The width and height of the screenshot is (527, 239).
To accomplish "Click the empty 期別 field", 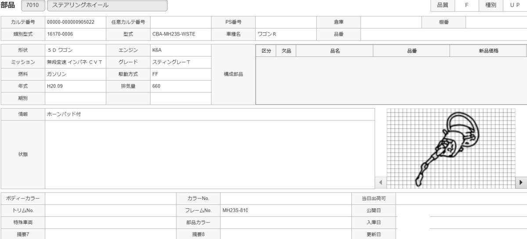I will click(x=76, y=98).
